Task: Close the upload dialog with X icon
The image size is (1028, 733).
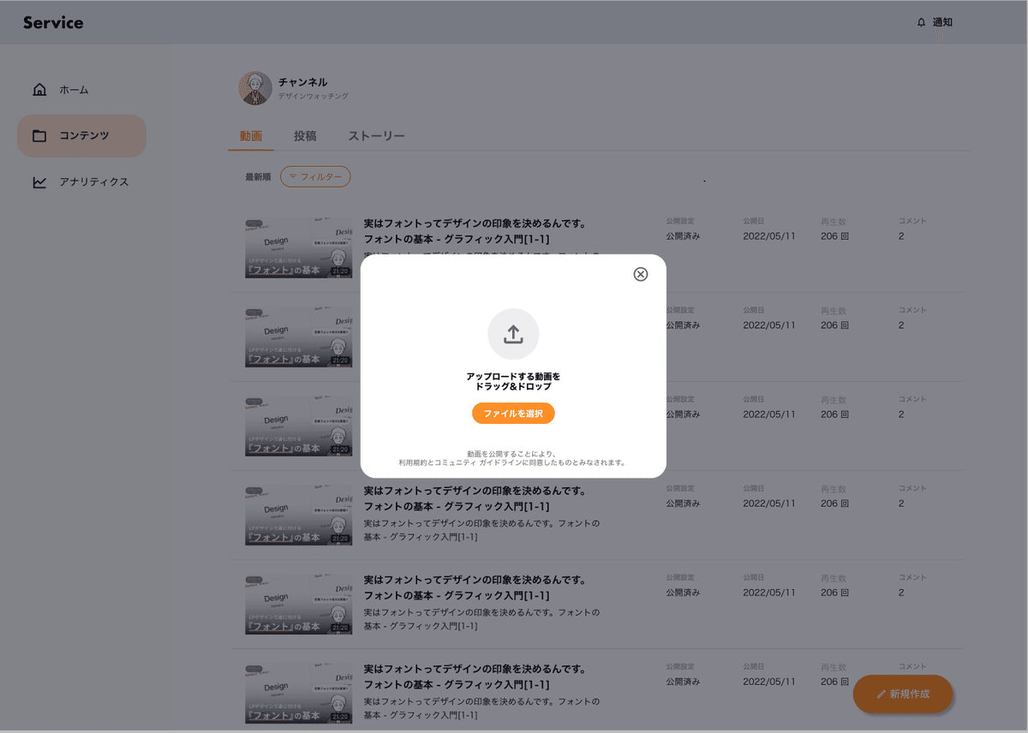Action: point(640,274)
